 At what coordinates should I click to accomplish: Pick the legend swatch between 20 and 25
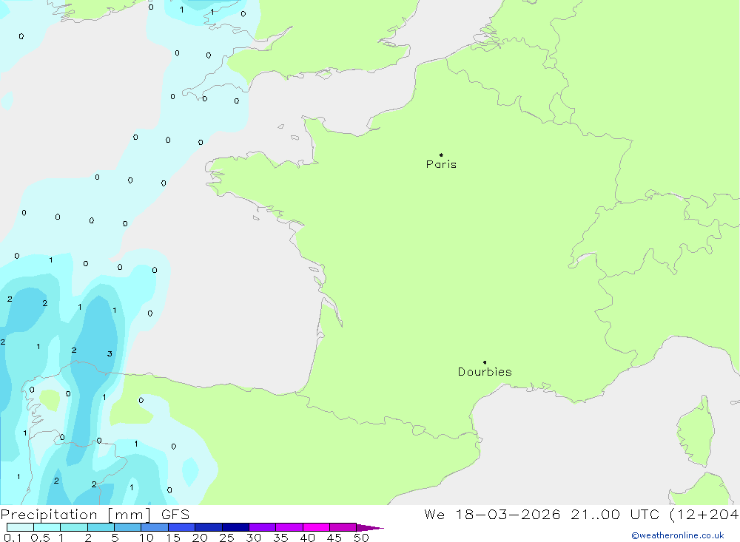coord(209,527)
